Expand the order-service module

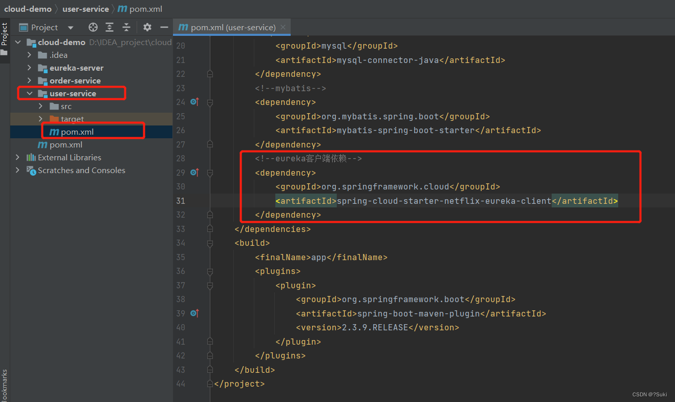[29, 80]
